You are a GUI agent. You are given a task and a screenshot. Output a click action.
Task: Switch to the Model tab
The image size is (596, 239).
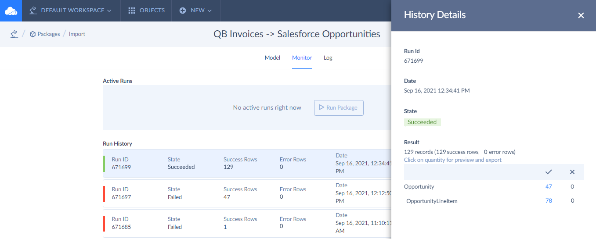(x=272, y=58)
